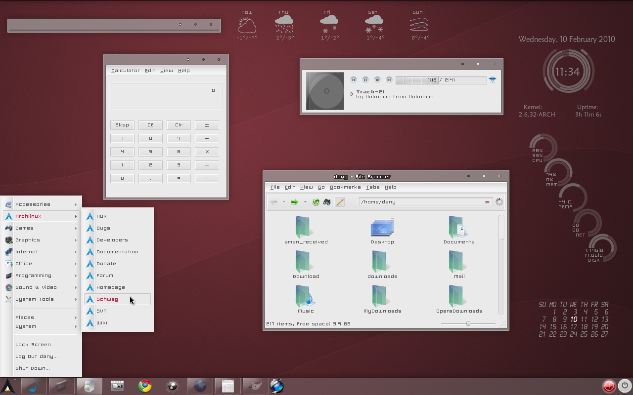Click the Clr button on the calculator
This screenshot has height=395, width=633.
(179, 125)
